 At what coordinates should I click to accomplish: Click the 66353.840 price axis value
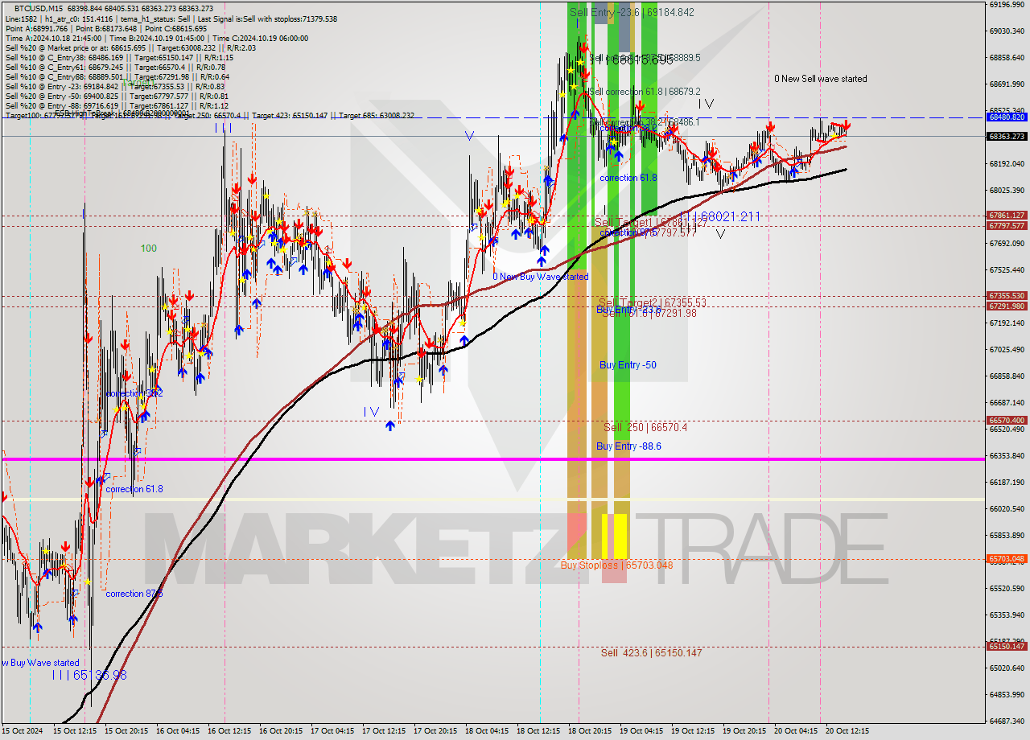click(1006, 456)
